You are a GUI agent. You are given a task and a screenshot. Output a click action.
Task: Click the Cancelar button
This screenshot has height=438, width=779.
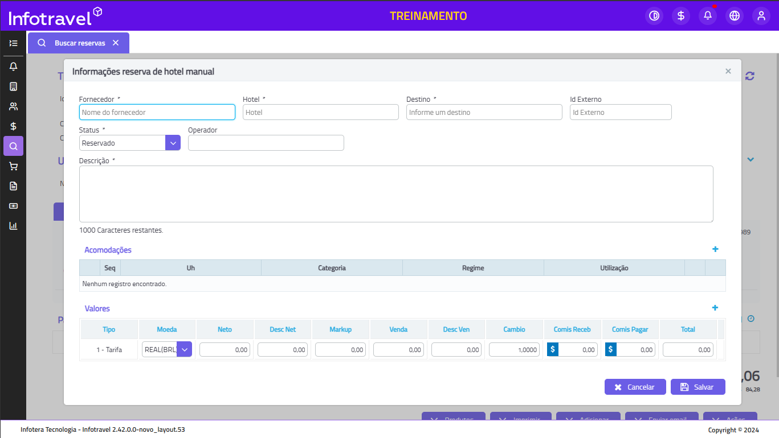click(x=635, y=387)
